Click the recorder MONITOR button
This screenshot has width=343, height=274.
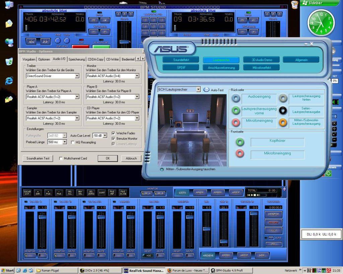(273, 214)
